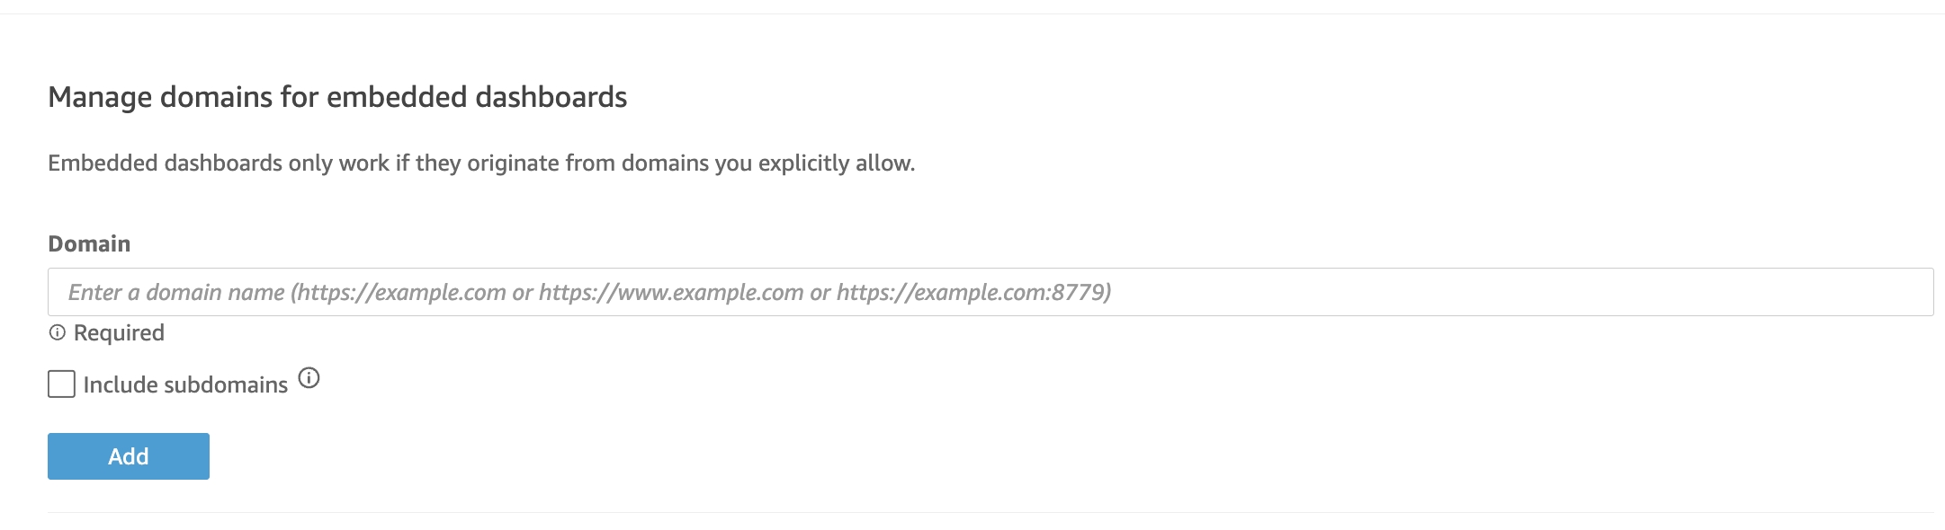The width and height of the screenshot is (1945, 530).
Task: Click 'https://www.example.com' in the placeholder
Action: 671,293
